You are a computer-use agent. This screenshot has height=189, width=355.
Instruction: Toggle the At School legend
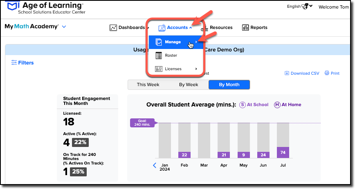(x=254, y=105)
